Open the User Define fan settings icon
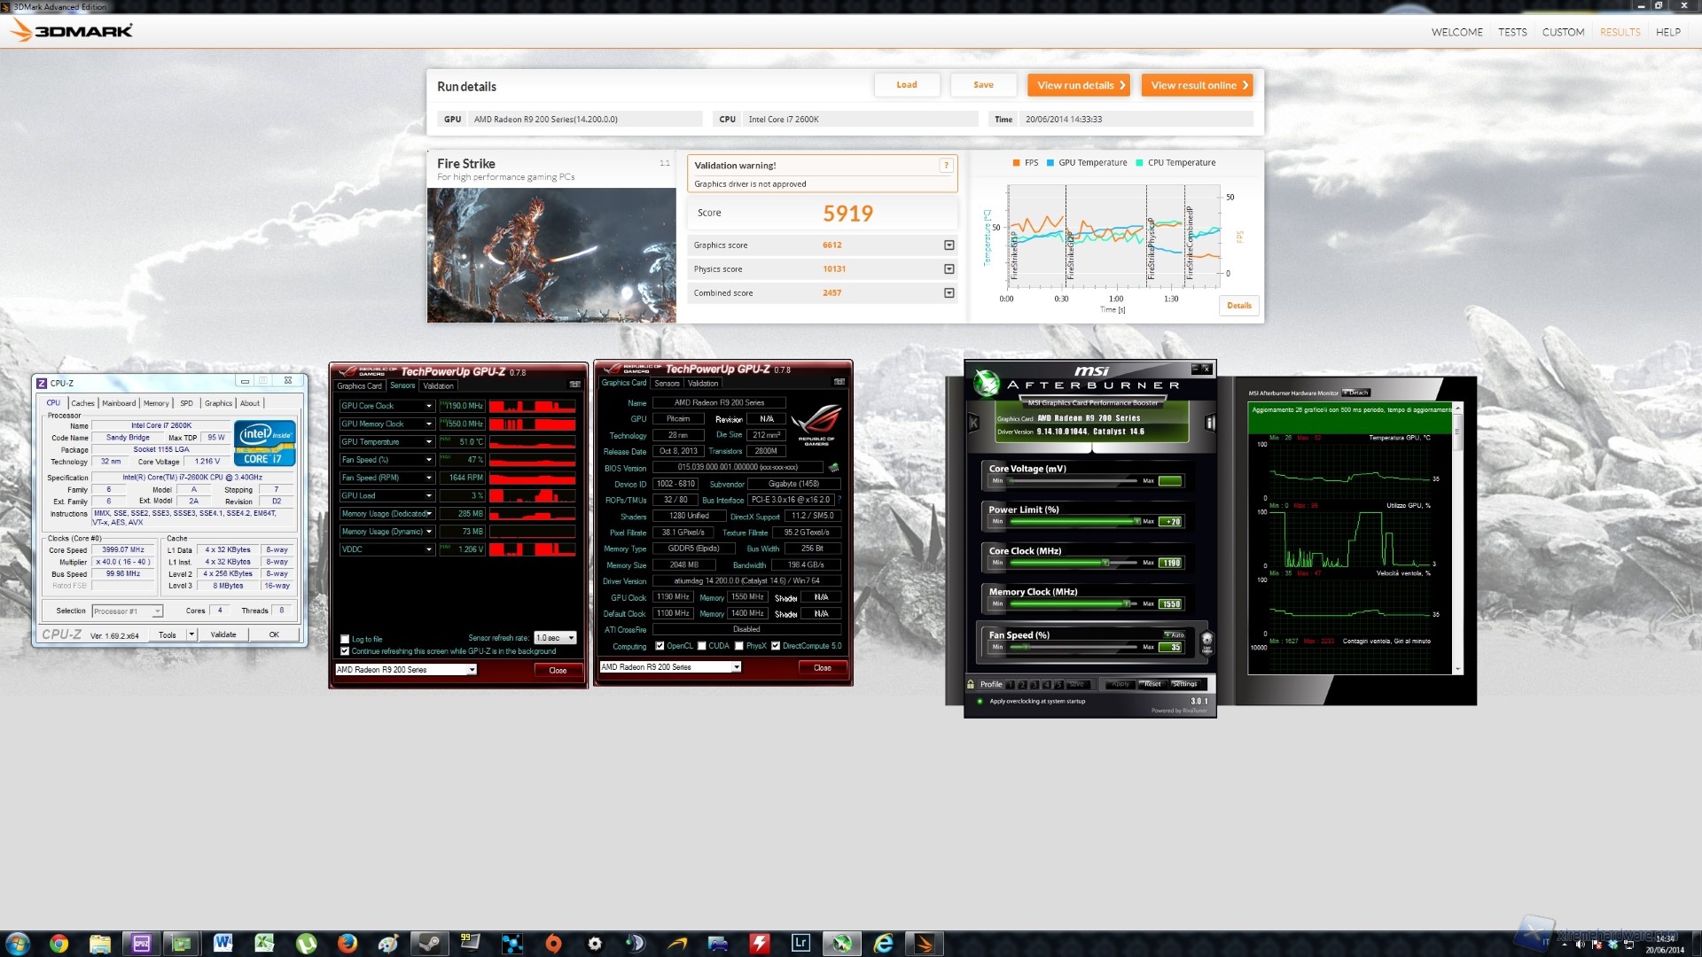This screenshot has width=1702, height=957. point(1206,645)
